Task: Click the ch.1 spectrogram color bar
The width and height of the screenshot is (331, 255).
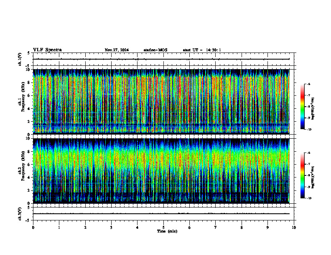Action: click(302, 107)
